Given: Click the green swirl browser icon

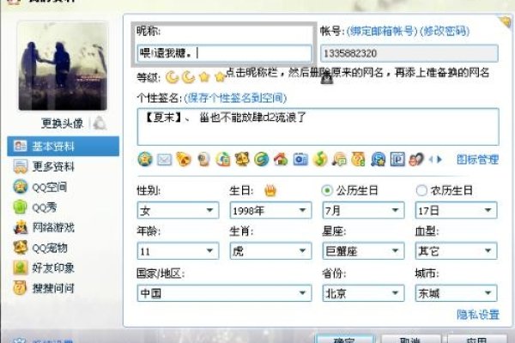Looking at the screenshot, I should tap(262, 159).
